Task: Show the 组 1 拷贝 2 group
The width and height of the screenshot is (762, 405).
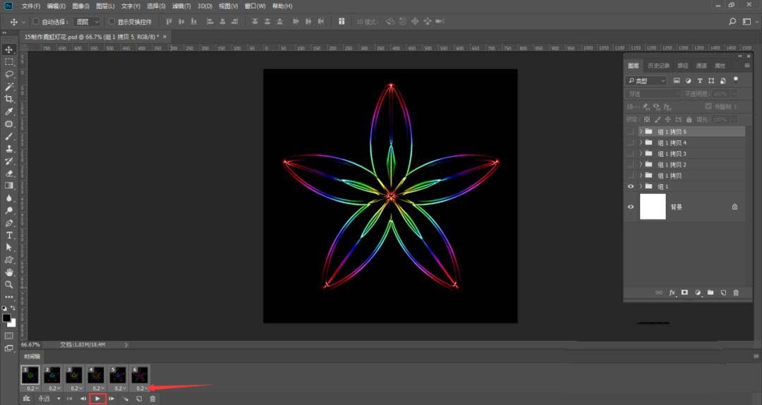Action: 631,165
